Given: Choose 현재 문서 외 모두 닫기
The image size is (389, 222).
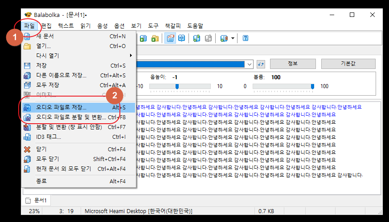Looking at the screenshot, I should [78, 169].
